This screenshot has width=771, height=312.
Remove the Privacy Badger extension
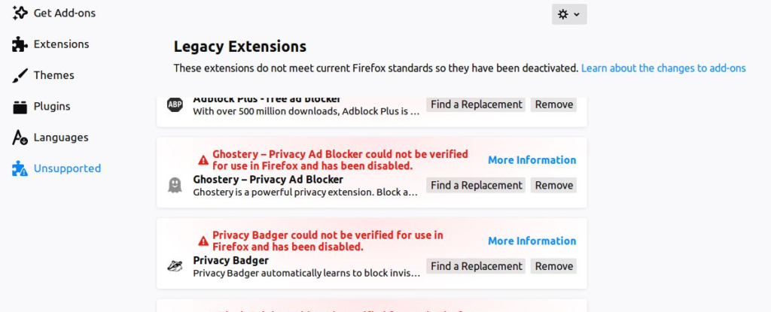click(x=553, y=266)
